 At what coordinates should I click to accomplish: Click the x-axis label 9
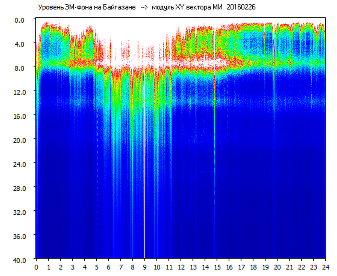145,267
